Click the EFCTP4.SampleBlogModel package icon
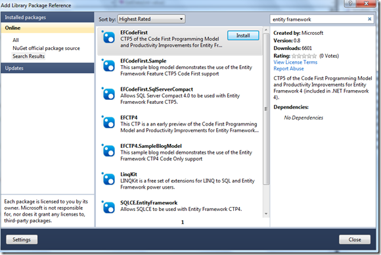Screen dimensions: 381x255 (x=108, y=151)
